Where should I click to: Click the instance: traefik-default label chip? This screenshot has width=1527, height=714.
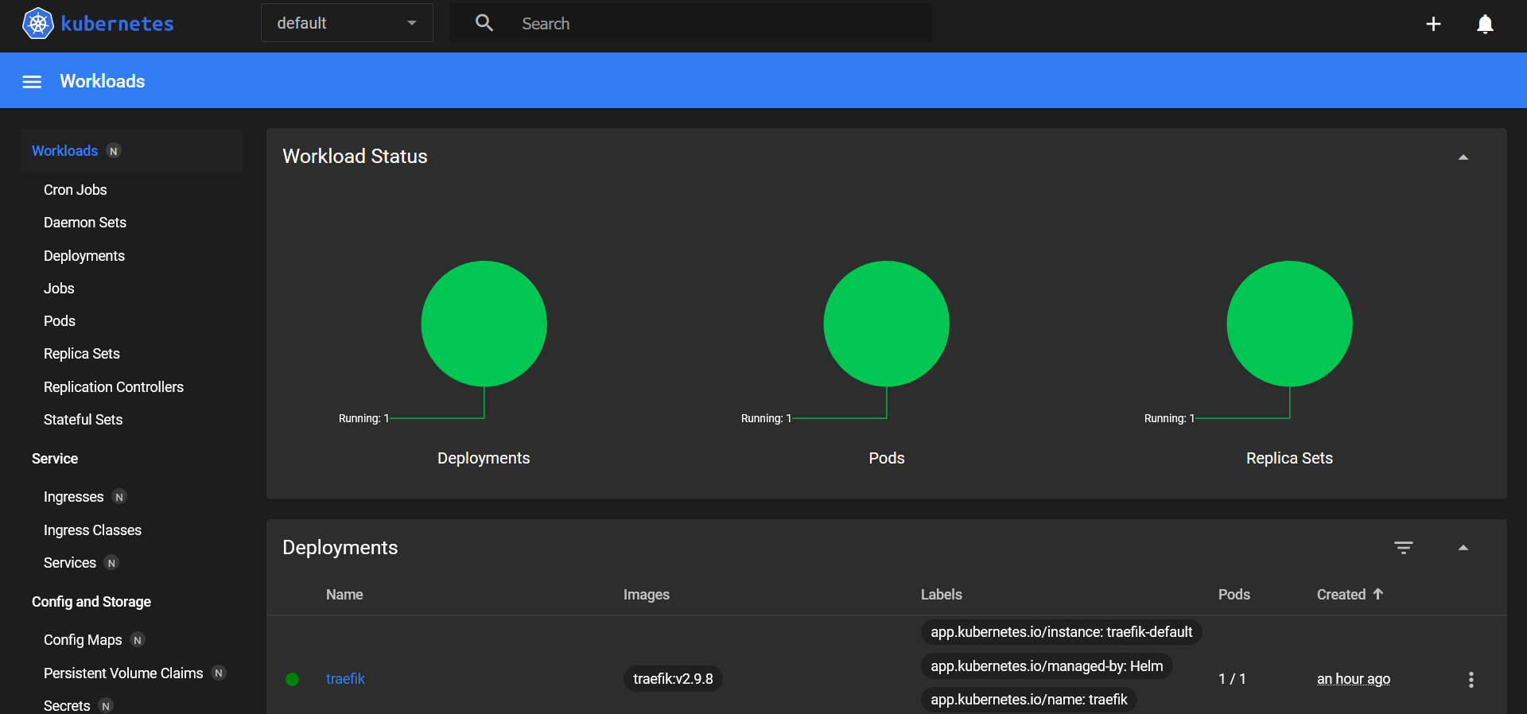click(x=1062, y=632)
